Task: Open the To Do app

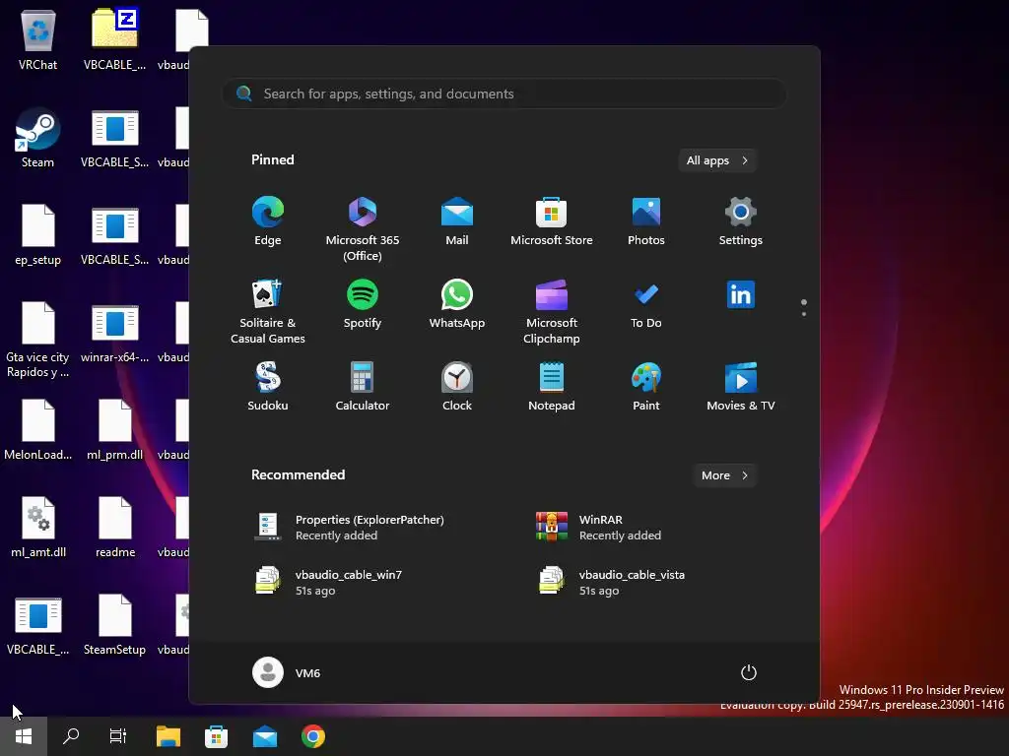Action: (646, 303)
